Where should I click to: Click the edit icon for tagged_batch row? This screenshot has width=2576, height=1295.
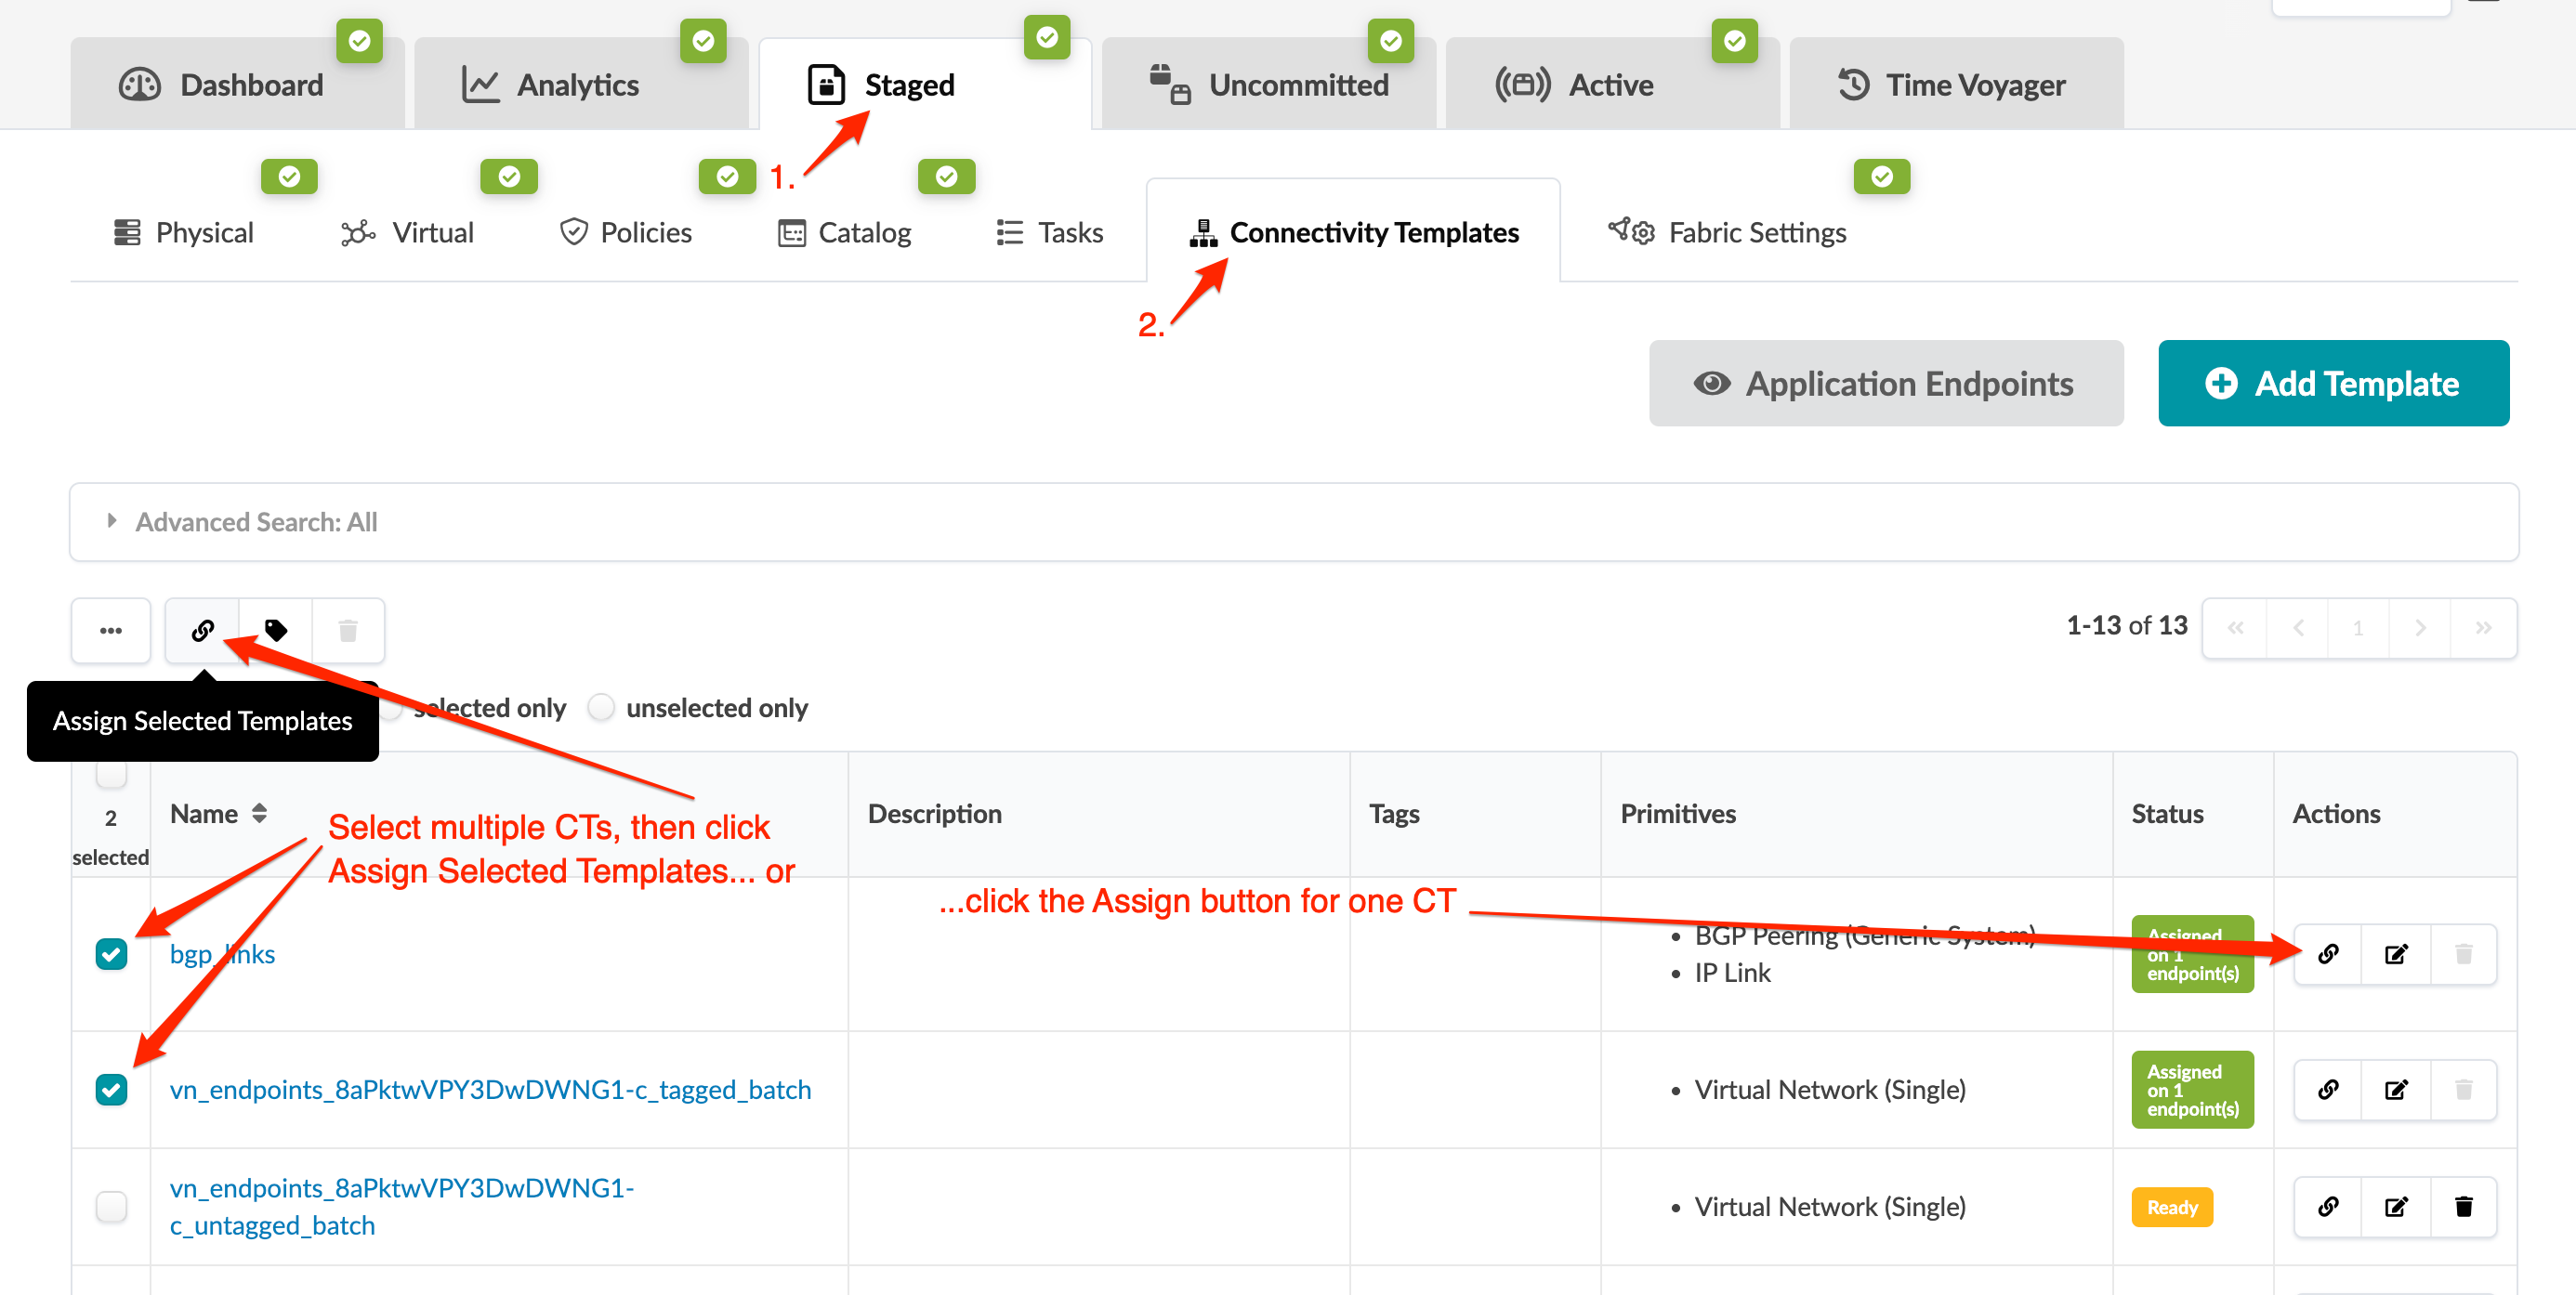click(x=2396, y=1089)
